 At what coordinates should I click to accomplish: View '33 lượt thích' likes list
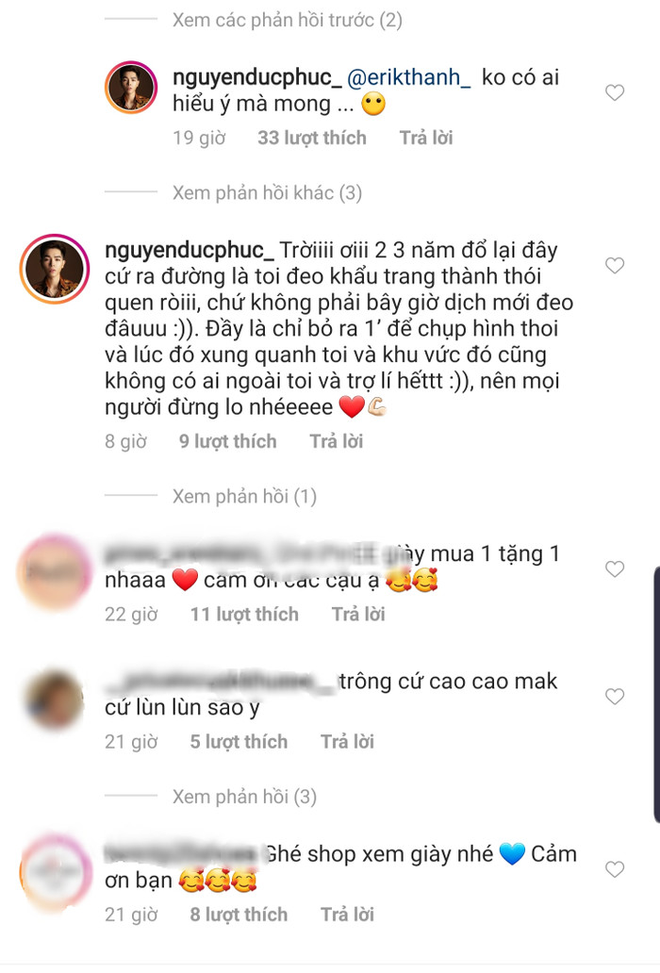[312, 138]
